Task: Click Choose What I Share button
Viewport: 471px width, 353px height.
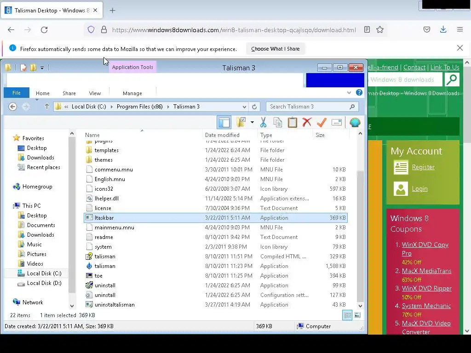Action: [276, 49]
